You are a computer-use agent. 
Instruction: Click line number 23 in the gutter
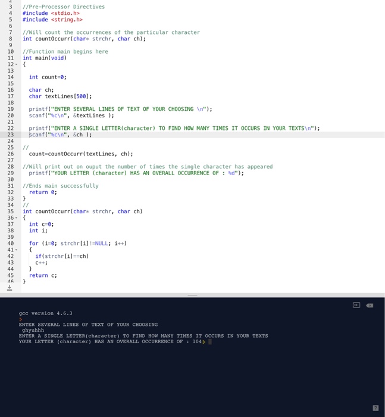pyautogui.click(x=10, y=135)
